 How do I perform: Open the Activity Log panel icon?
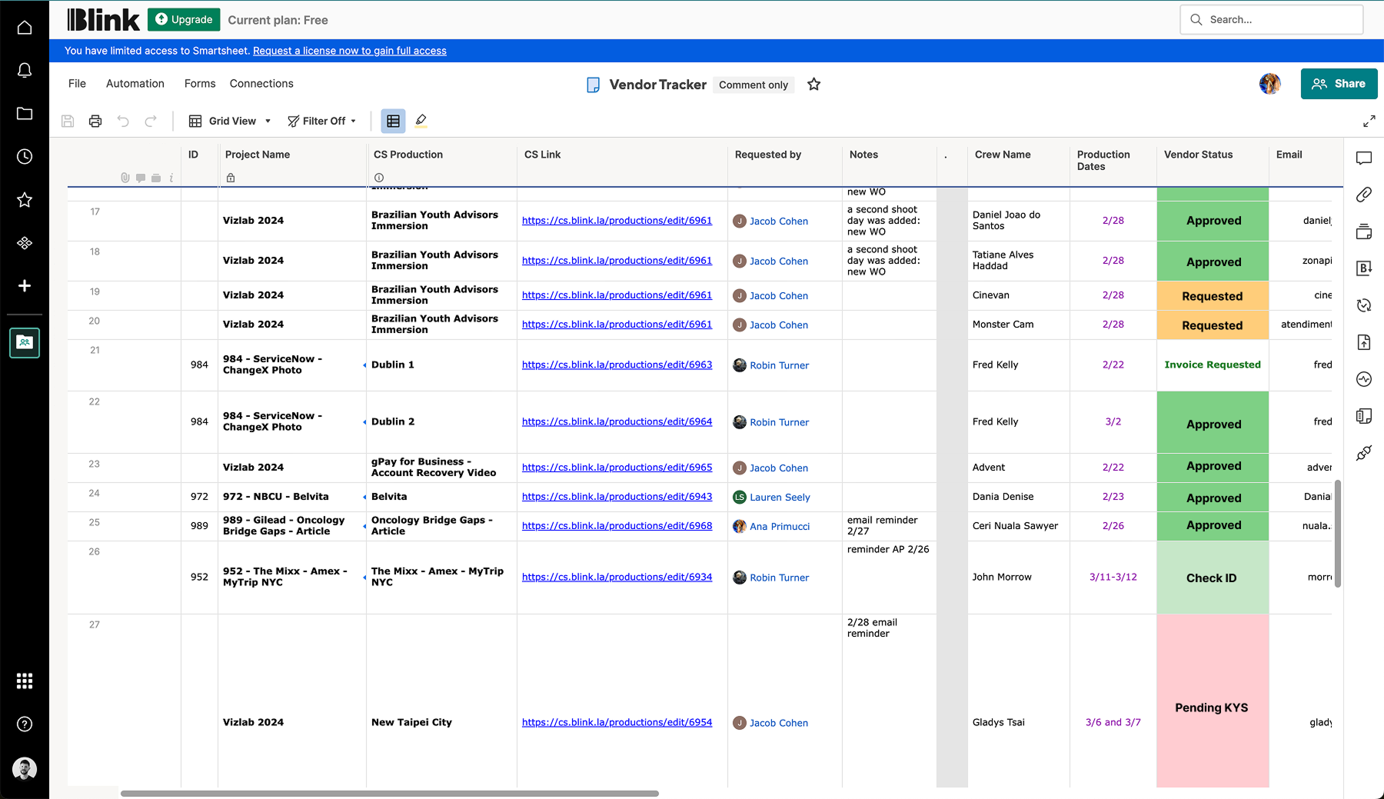click(1364, 379)
